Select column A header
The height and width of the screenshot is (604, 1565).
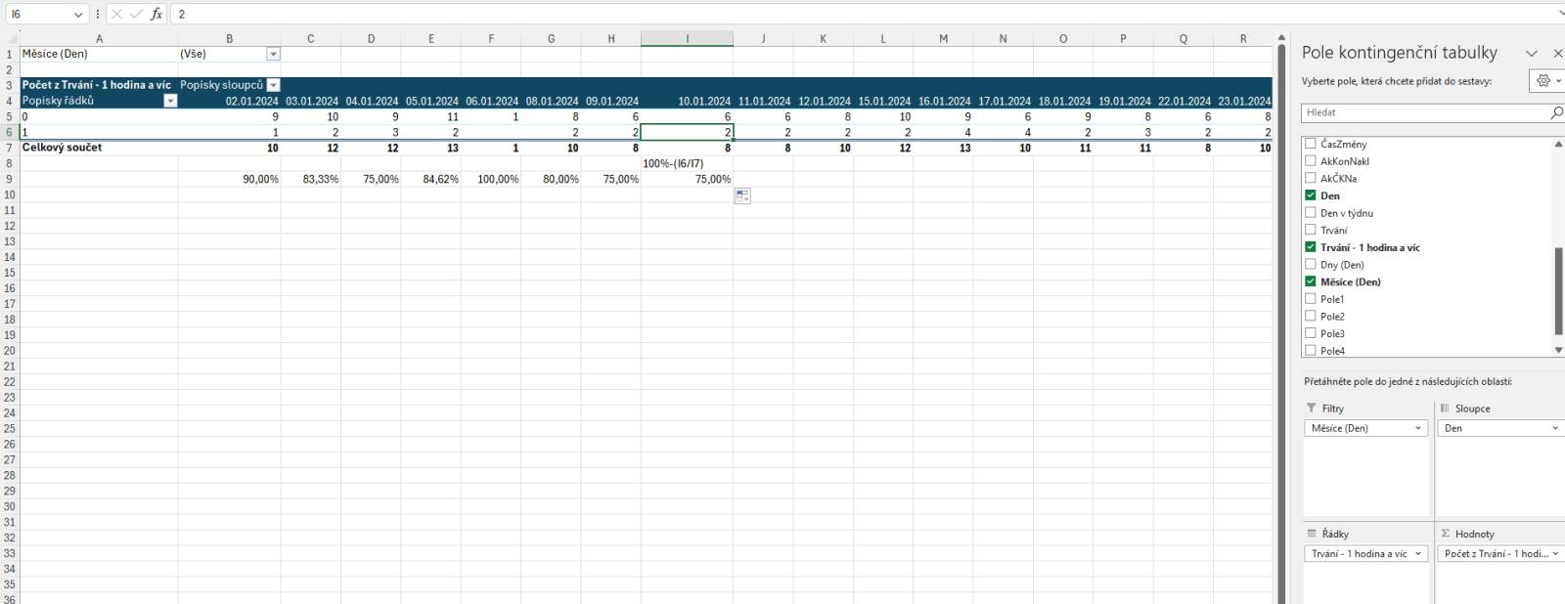(99, 39)
